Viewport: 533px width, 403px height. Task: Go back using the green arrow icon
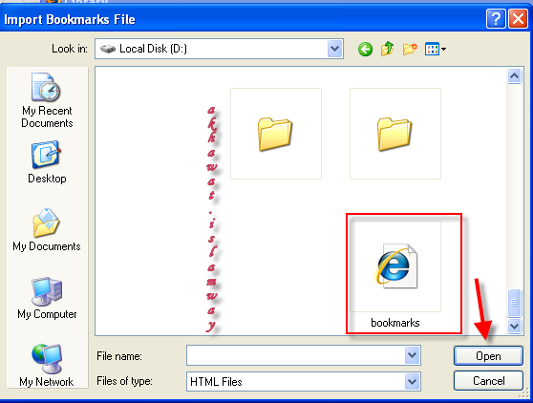tap(365, 50)
